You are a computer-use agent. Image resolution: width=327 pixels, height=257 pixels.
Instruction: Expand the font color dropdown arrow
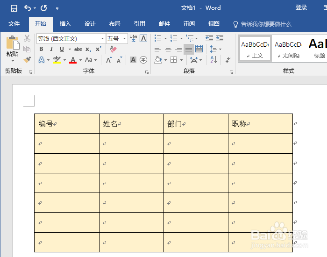click(80, 60)
